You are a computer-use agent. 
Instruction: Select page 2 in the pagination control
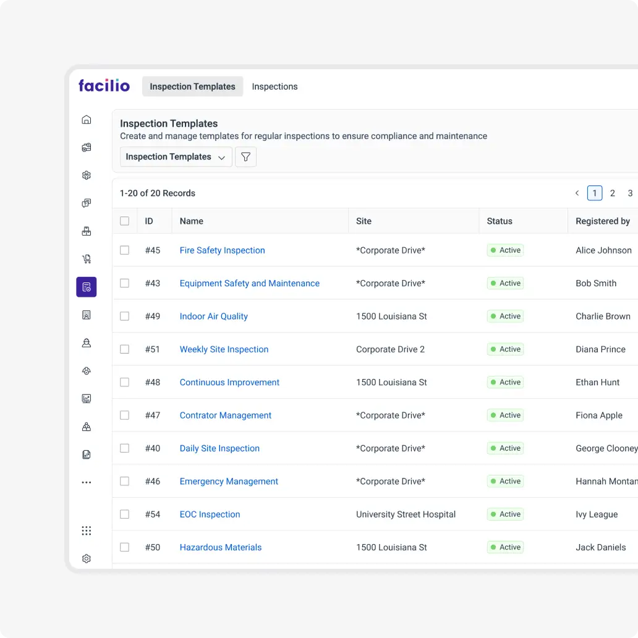(x=612, y=193)
